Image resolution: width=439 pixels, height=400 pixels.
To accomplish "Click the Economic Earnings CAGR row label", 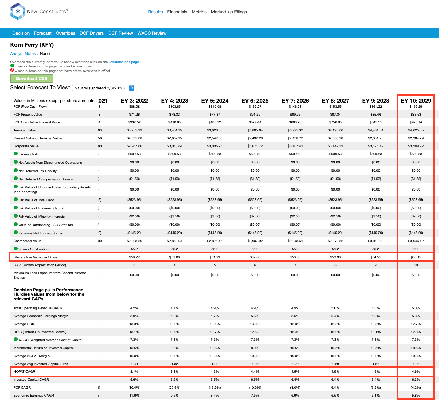I will pos(34,396).
